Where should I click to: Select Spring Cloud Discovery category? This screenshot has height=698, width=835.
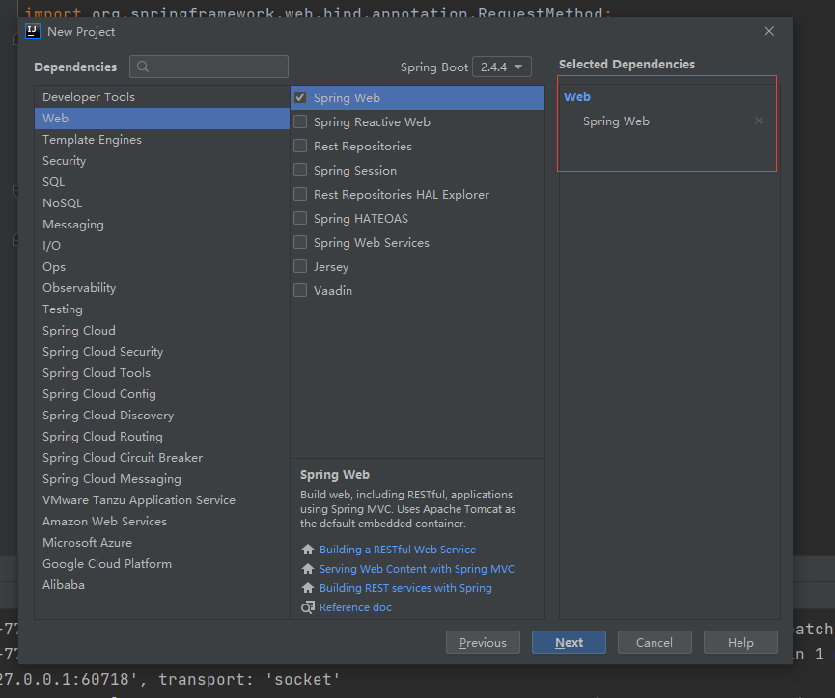(x=162, y=416)
